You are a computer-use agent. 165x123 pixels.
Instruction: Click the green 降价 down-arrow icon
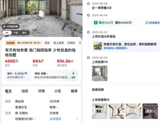pos(95,23)
